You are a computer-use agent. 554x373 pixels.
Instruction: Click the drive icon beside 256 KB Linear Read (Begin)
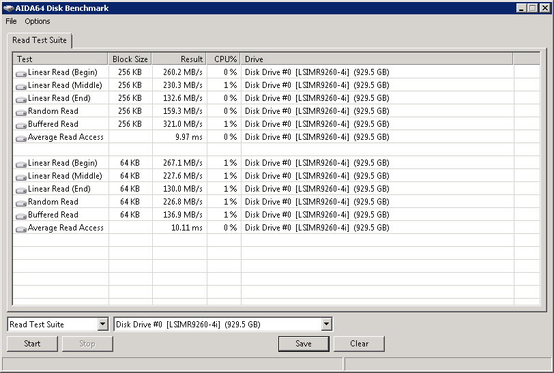21,73
